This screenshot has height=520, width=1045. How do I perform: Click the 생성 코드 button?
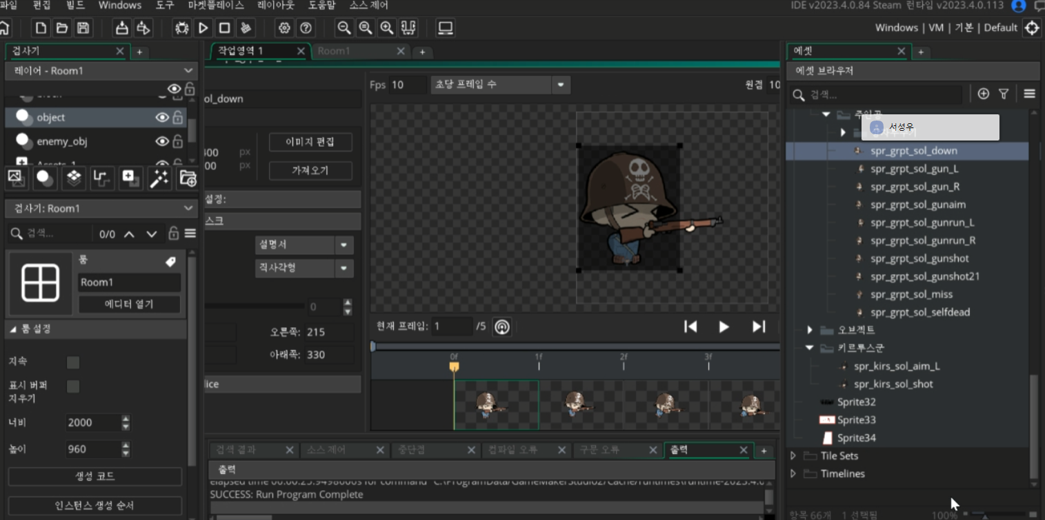click(95, 477)
